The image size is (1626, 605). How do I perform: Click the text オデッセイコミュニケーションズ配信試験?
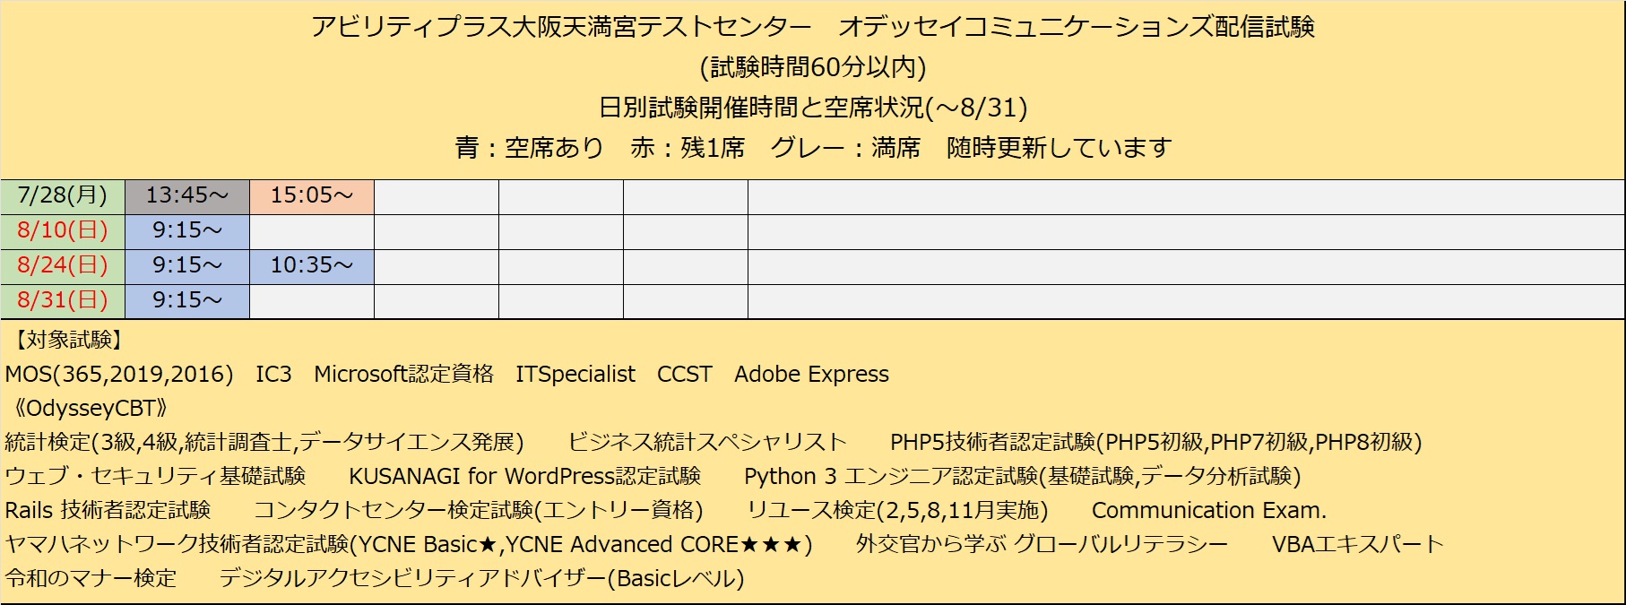pos(1077,27)
